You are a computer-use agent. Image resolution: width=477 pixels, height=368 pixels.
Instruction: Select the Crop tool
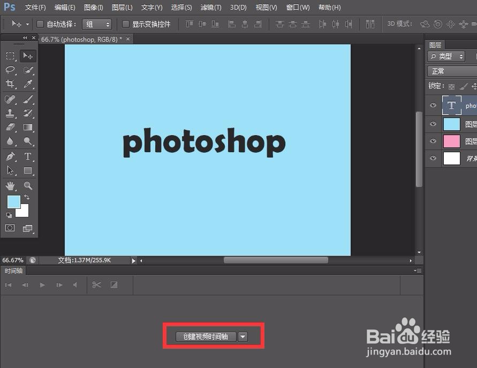click(10, 83)
